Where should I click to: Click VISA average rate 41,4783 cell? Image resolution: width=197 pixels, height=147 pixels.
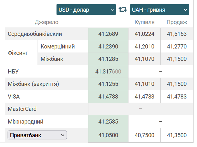(x=108, y=97)
